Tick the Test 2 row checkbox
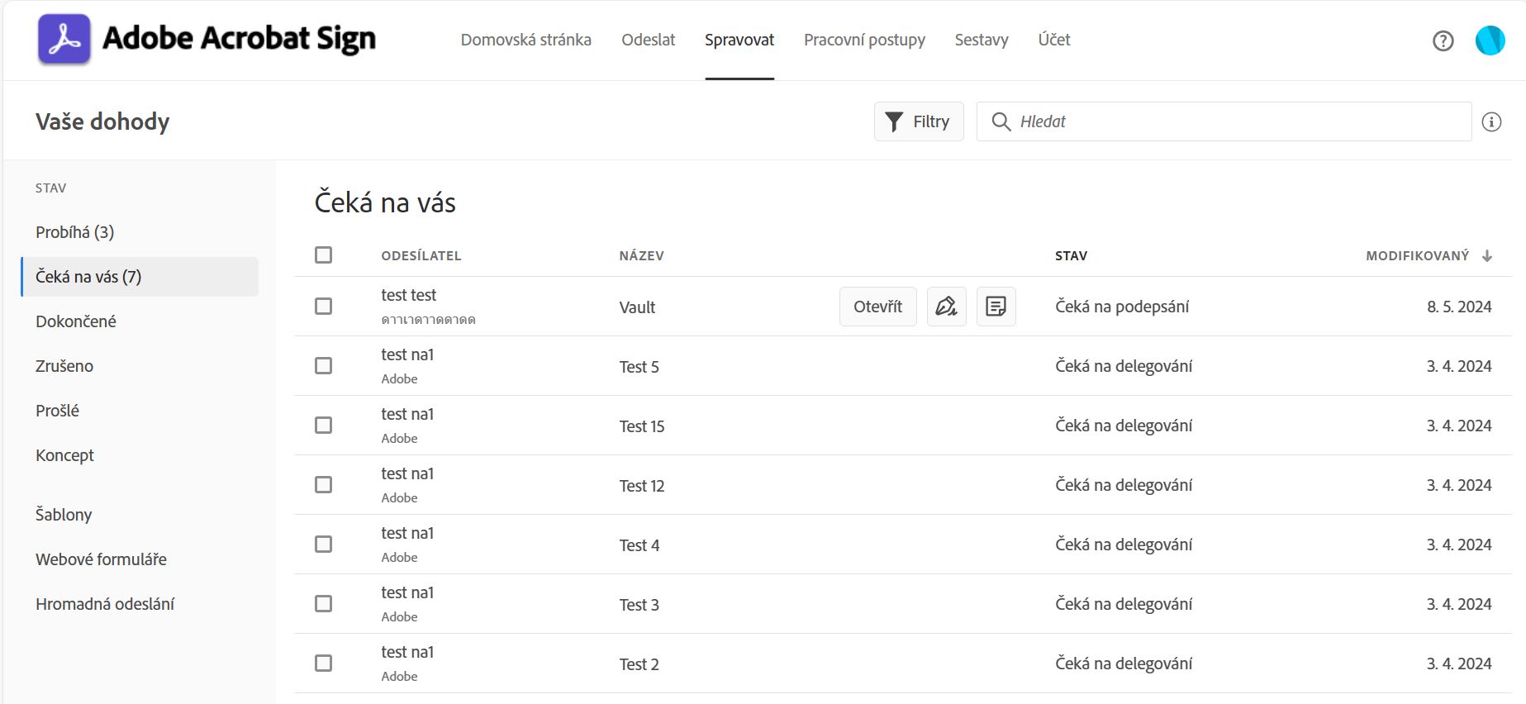The height and width of the screenshot is (704, 1526). point(324,664)
